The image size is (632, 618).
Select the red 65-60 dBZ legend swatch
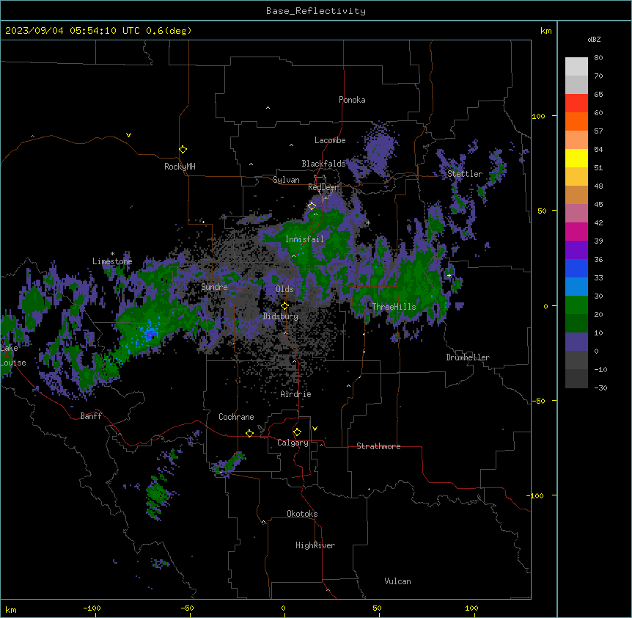576,103
